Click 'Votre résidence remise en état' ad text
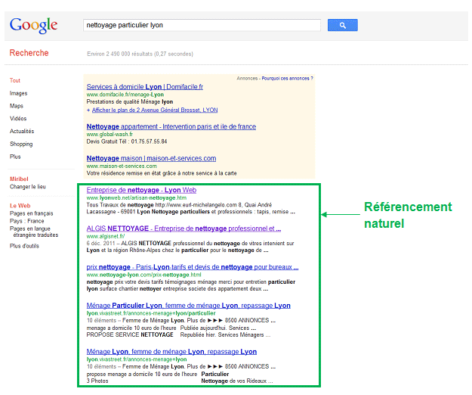This screenshot has width=472, height=395. pos(162,173)
